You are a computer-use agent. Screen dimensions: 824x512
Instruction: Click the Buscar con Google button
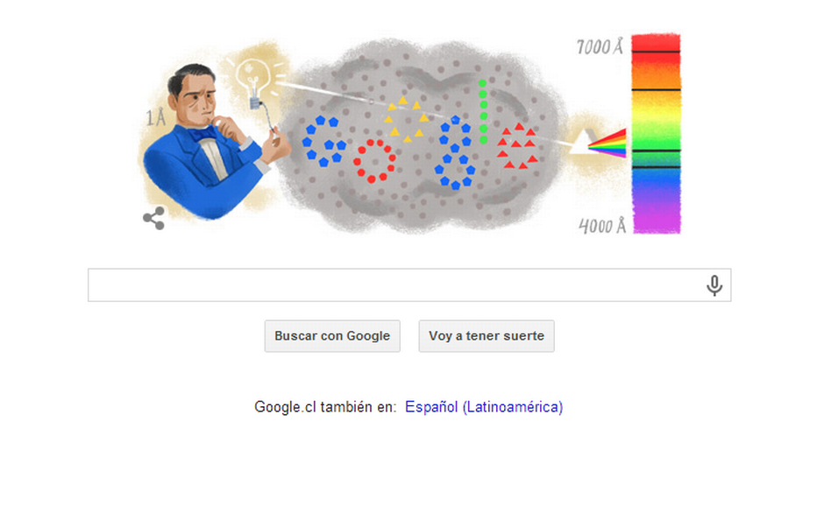tap(332, 336)
